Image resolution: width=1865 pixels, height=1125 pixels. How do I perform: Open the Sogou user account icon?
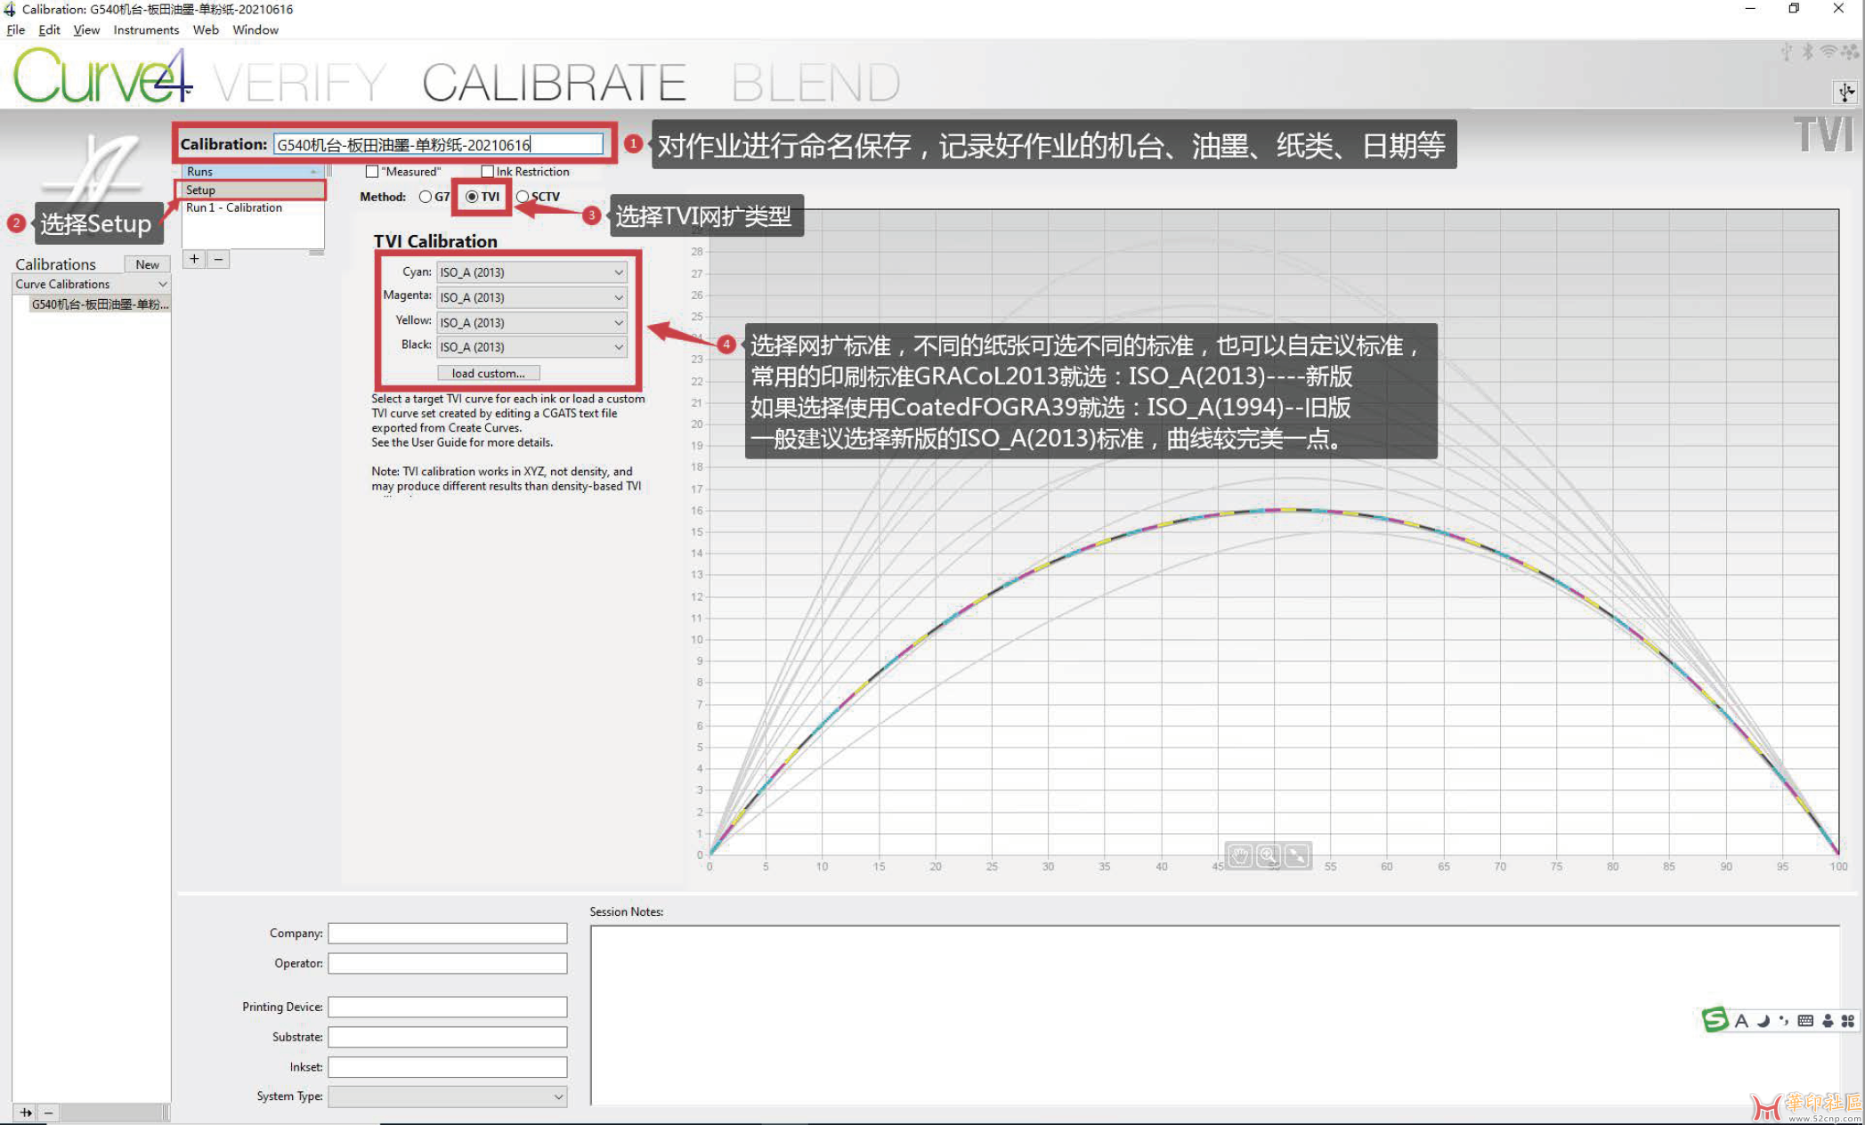[1828, 1021]
